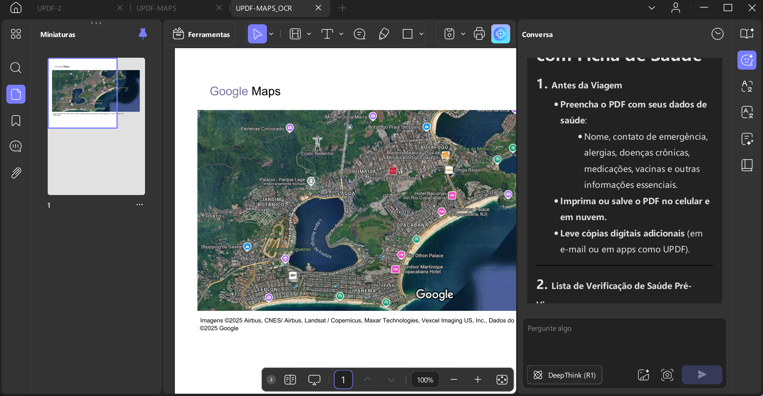The image size is (763, 396).
Task: Attach an image to the chat
Action: [x=643, y=375]
